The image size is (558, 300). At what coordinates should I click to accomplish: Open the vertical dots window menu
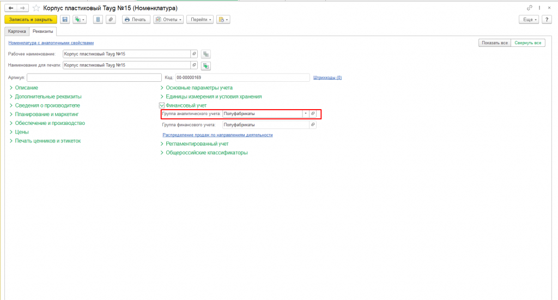(x=539, y=8)
